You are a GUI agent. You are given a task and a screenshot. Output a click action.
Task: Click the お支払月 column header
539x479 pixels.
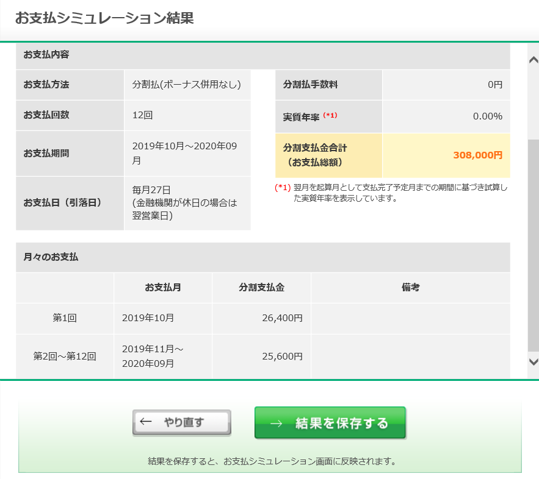click(x=163, y=288)
